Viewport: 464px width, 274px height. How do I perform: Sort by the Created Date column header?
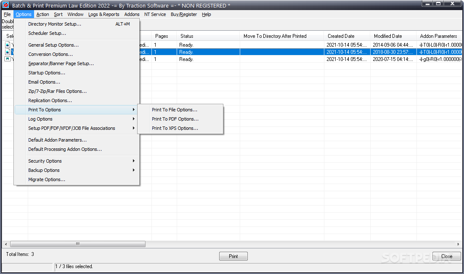click(x=347, y=36)
